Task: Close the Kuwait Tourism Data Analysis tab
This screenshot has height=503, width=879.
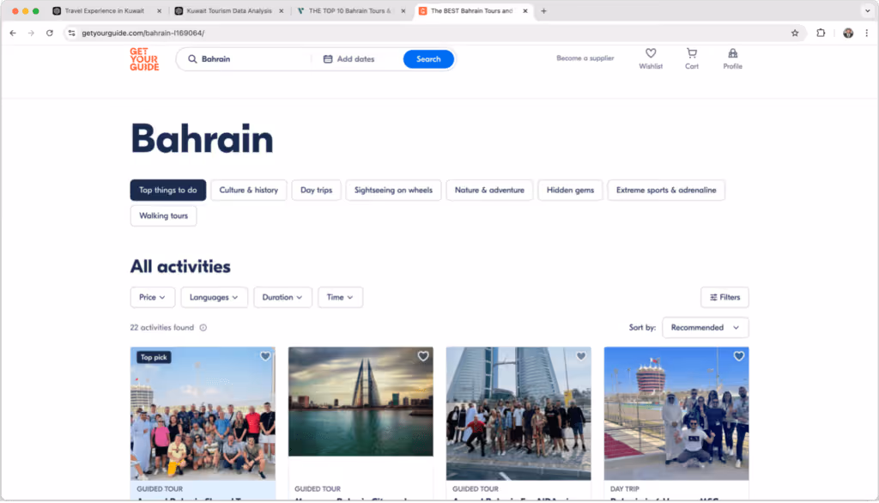Action: click(x=282, y=10)
